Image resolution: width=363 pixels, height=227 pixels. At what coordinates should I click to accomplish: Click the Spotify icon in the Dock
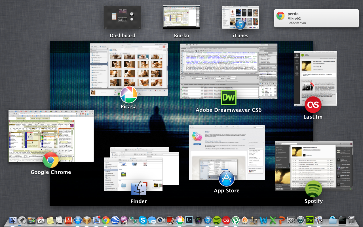click(x=217, y=220)
